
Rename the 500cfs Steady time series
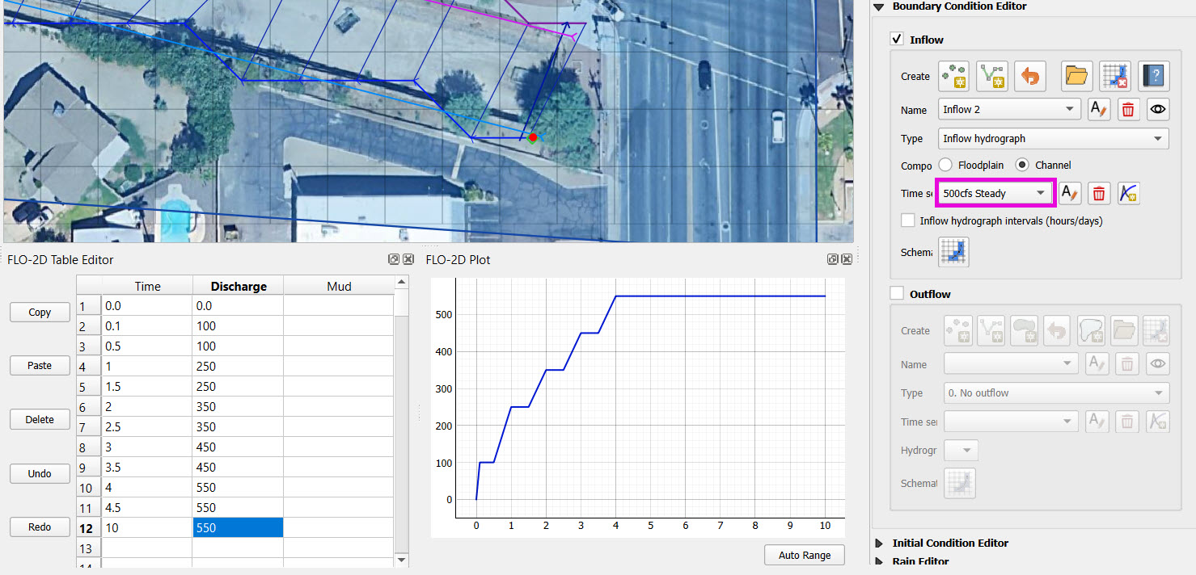point(1070,193)
